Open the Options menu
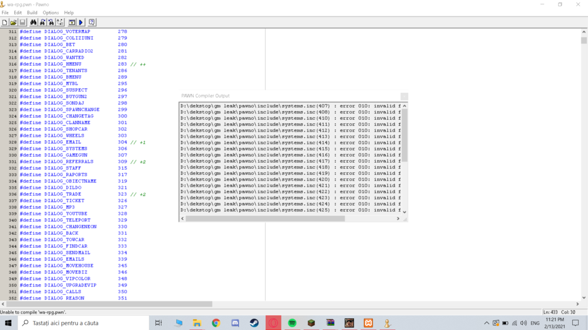588x330 pixels. click(x=51, y=13)
